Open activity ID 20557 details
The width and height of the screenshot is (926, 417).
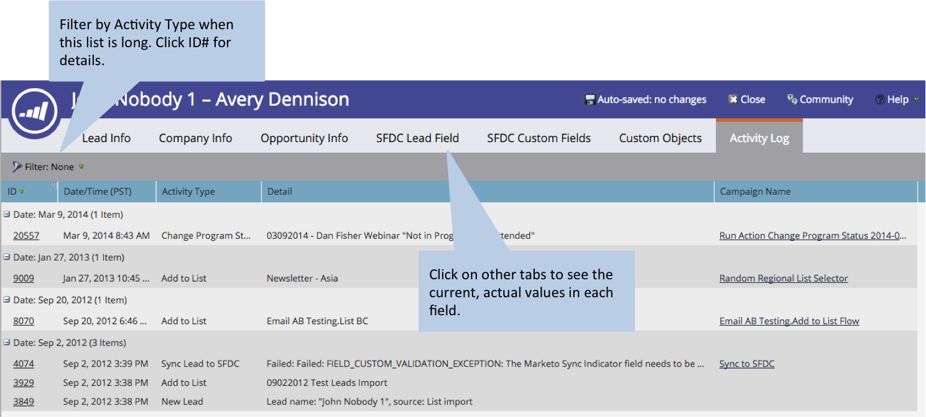26,236
